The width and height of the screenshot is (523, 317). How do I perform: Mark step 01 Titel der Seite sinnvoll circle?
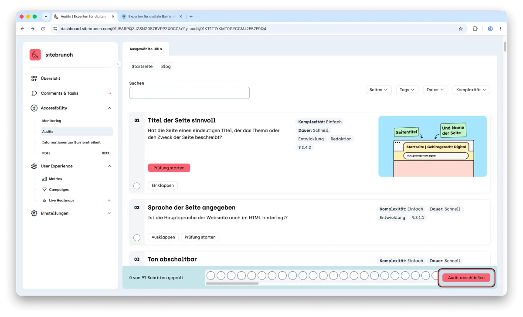tap(137, 186)
